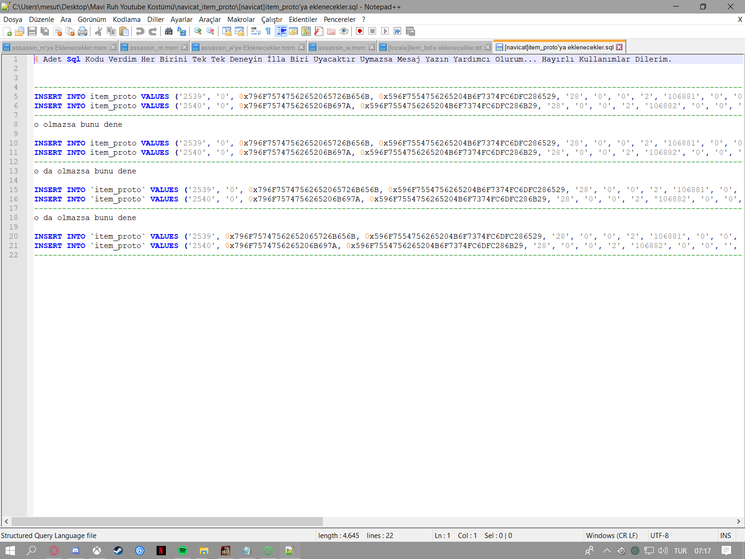Toggle the Indent Guide button
The image size is (745, 559).
(x=281, y=31)
